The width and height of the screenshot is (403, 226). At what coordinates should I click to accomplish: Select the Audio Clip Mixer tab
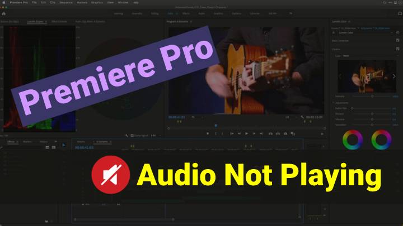click(x=90, y=22)
